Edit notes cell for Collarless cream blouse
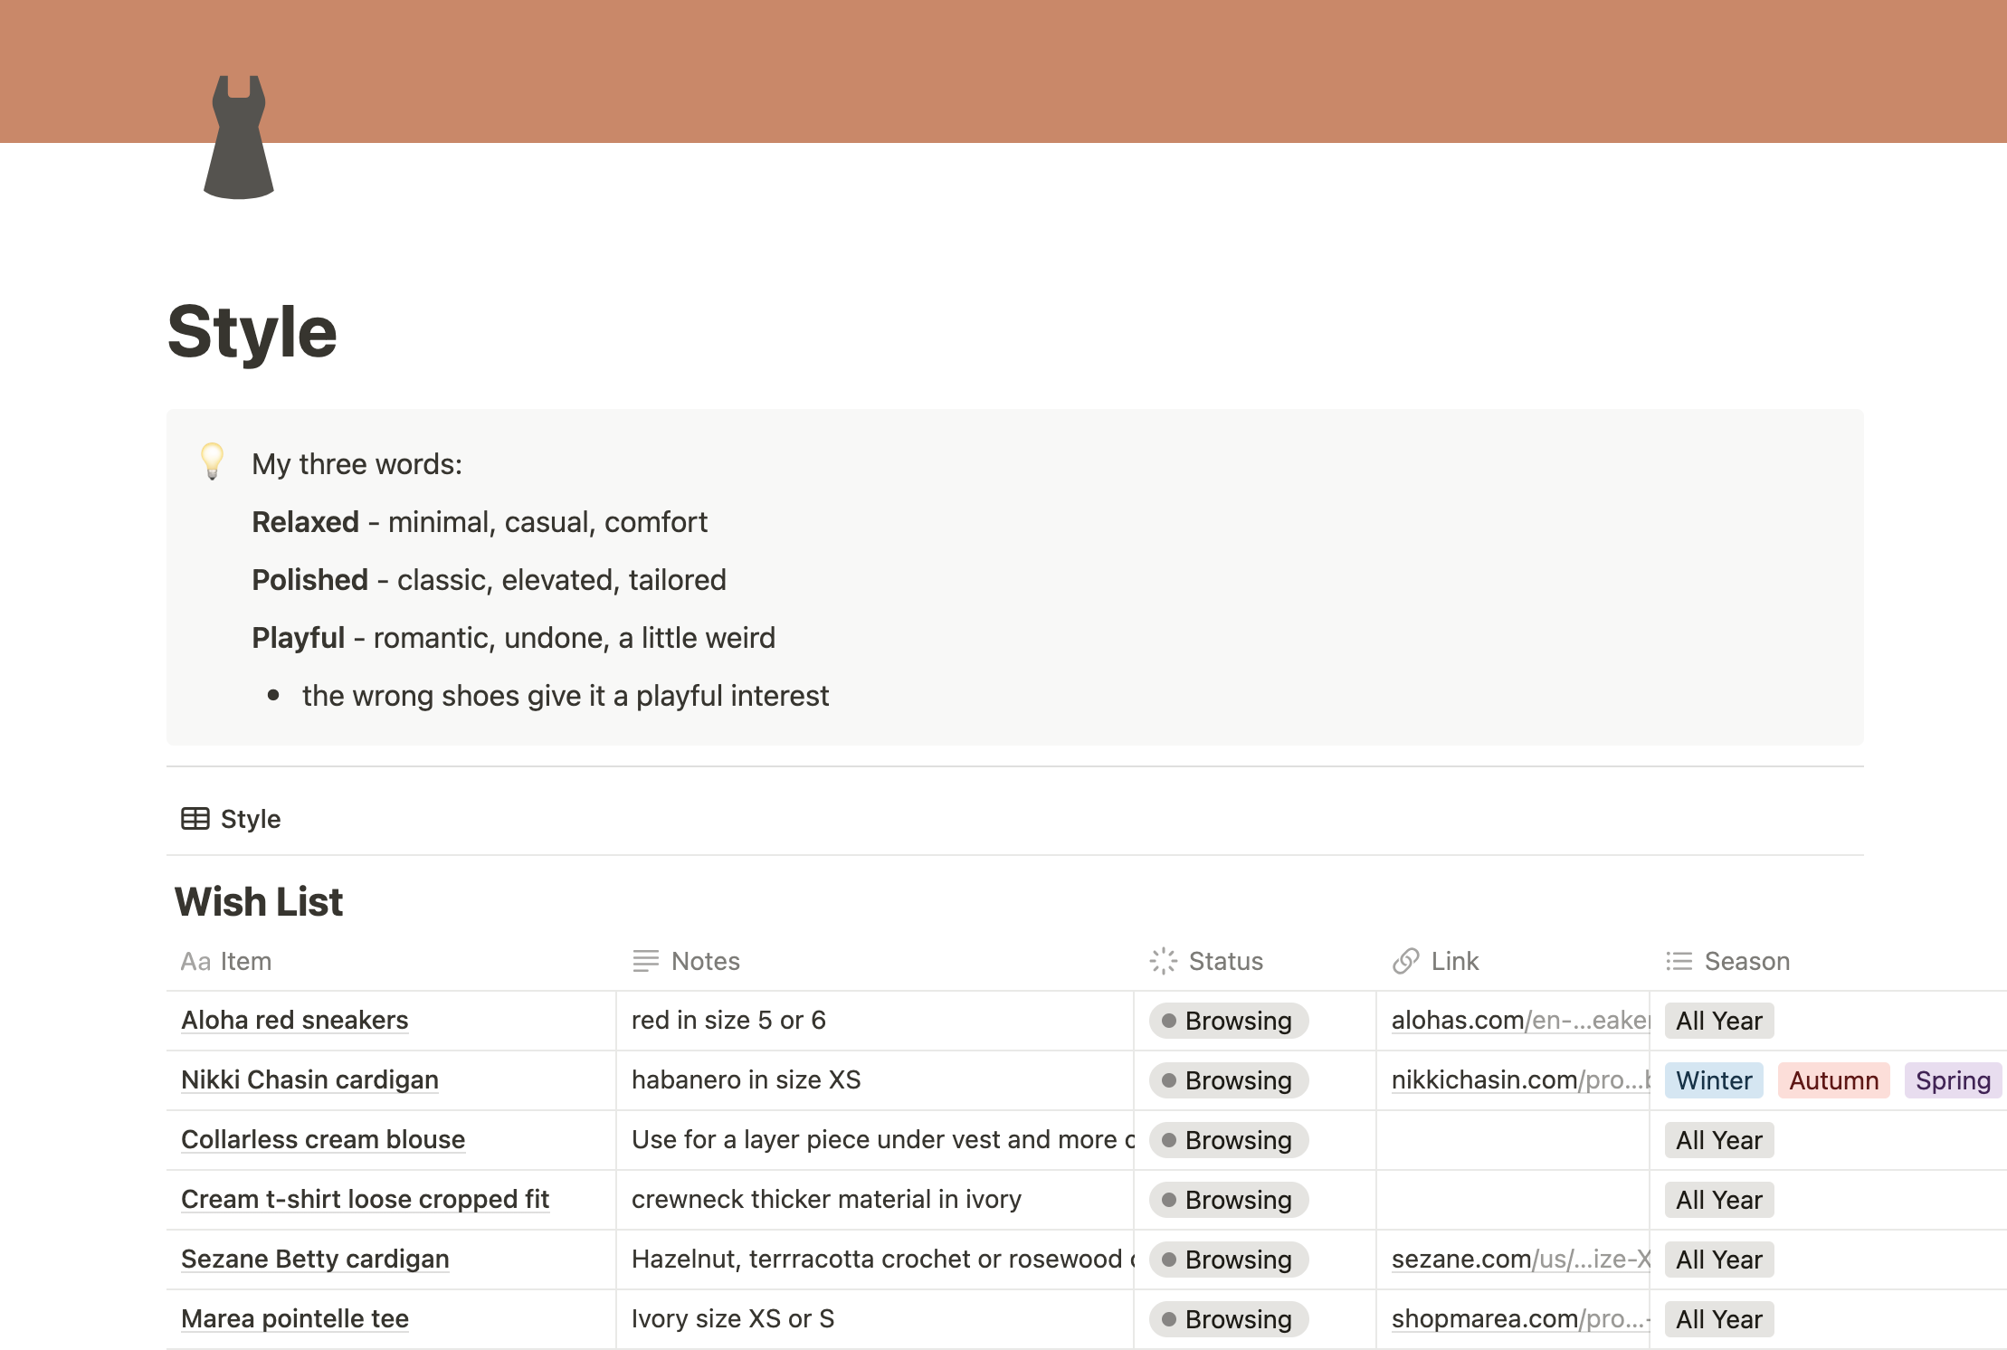Screen dimensions: 2007x1350 point(874,1140)
